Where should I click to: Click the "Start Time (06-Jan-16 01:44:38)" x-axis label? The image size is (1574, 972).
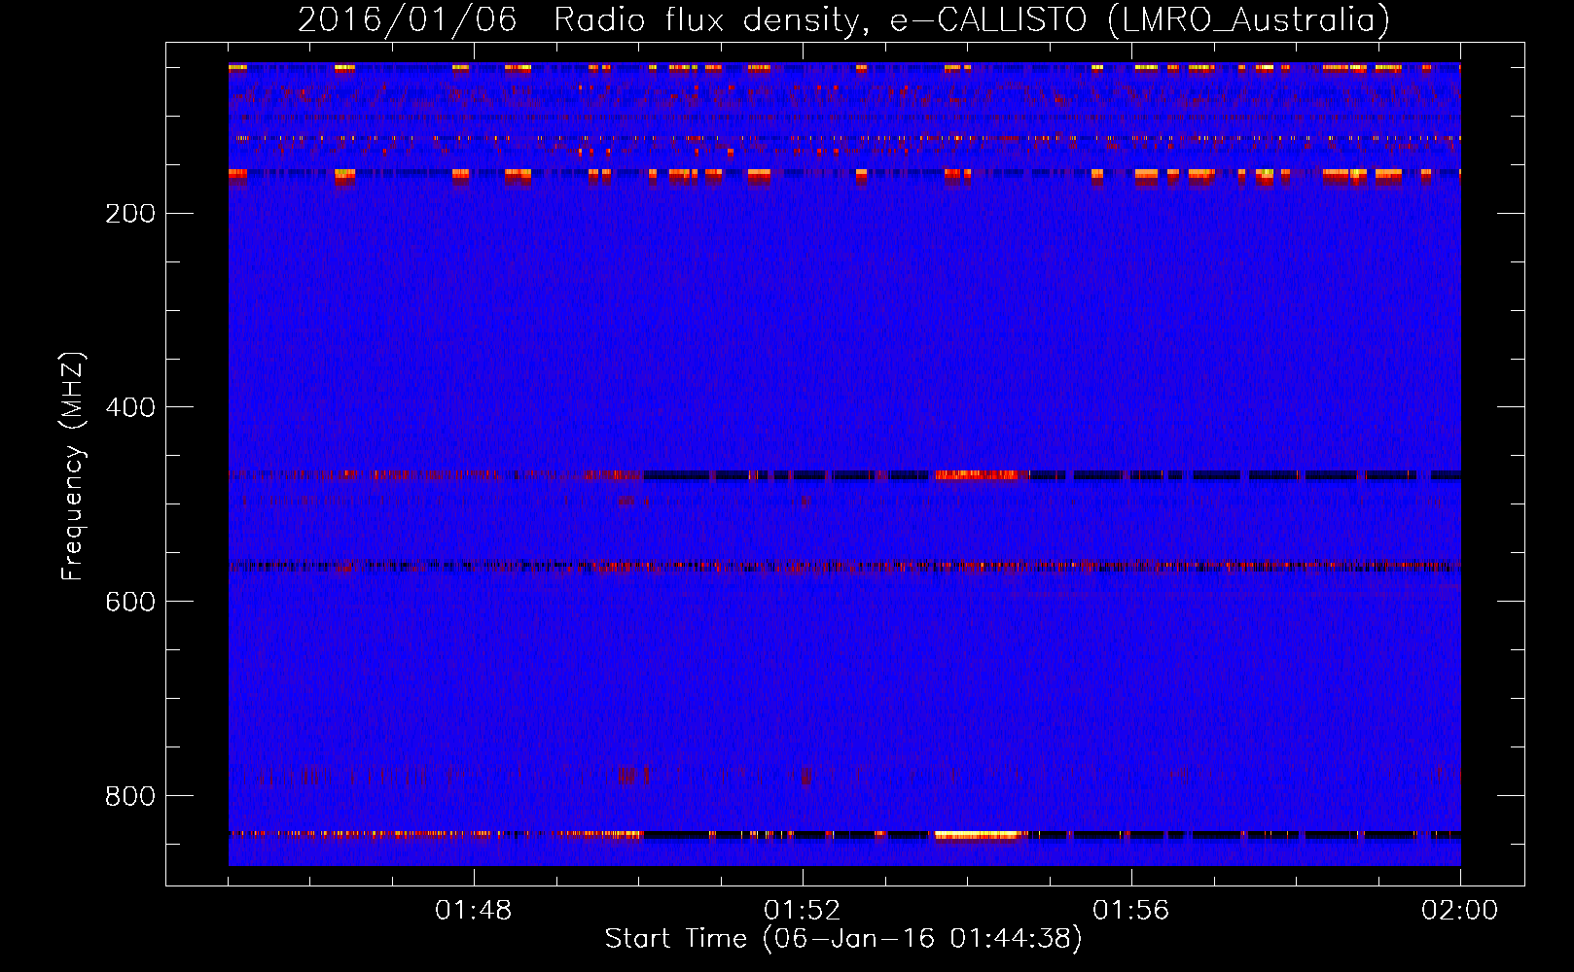tap(843, 938)
